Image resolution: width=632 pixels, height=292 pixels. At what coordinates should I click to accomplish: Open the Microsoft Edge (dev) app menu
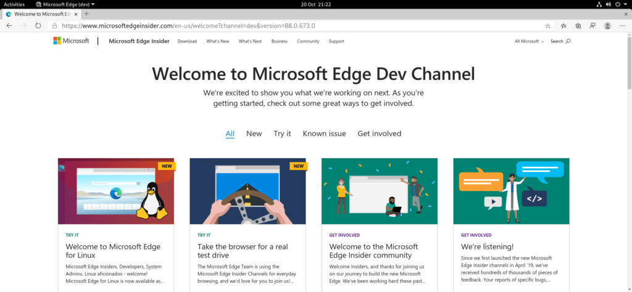click(x=65, y=4)
